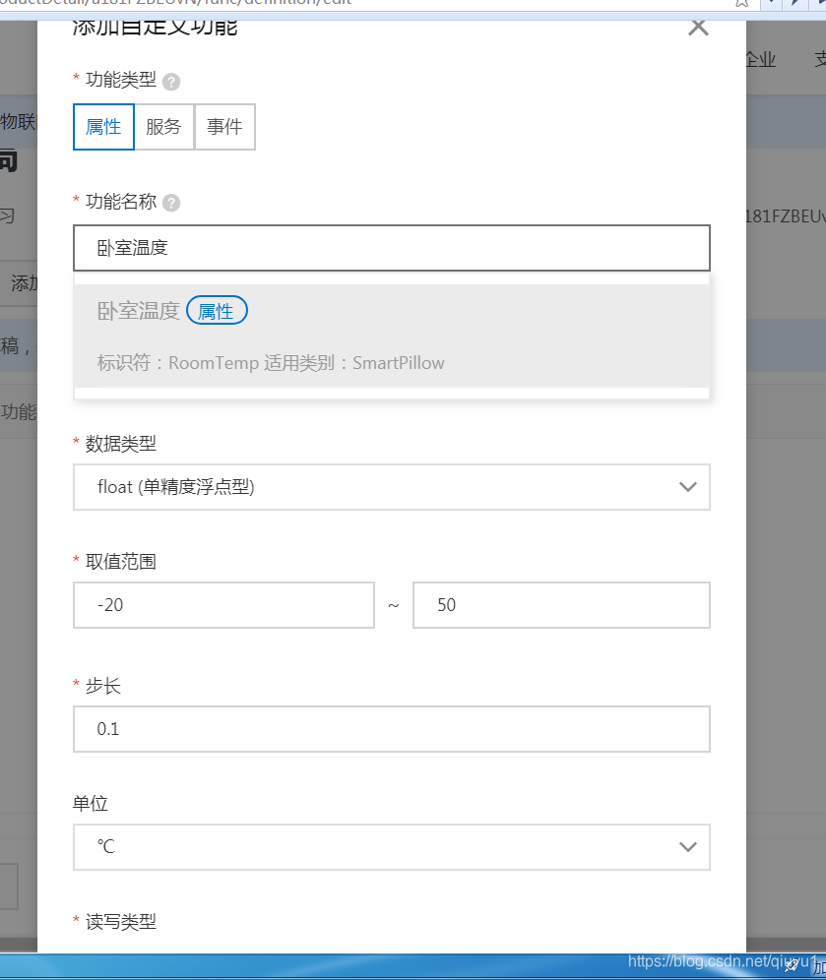Focus the 功能名称 input with 卧室温度
The image size is (826, 980).
coord(392,248)
